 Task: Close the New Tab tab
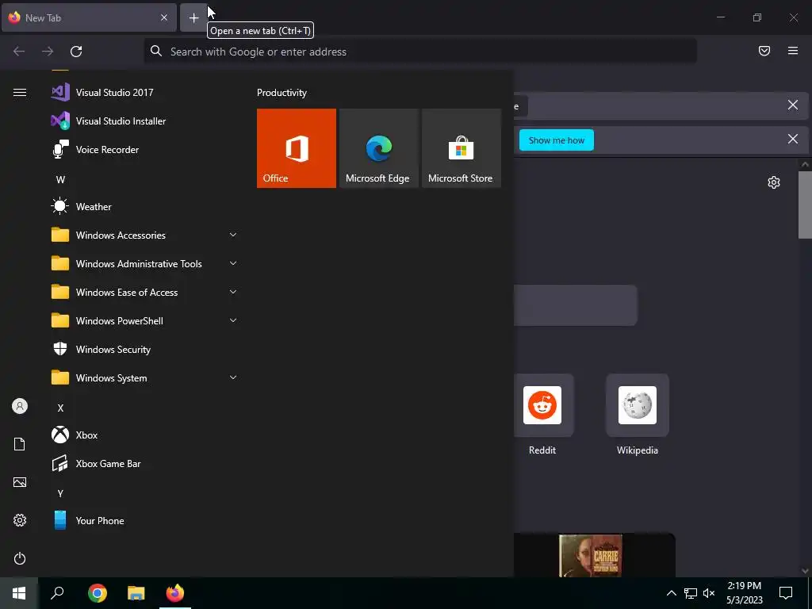(x=164, y=17)
